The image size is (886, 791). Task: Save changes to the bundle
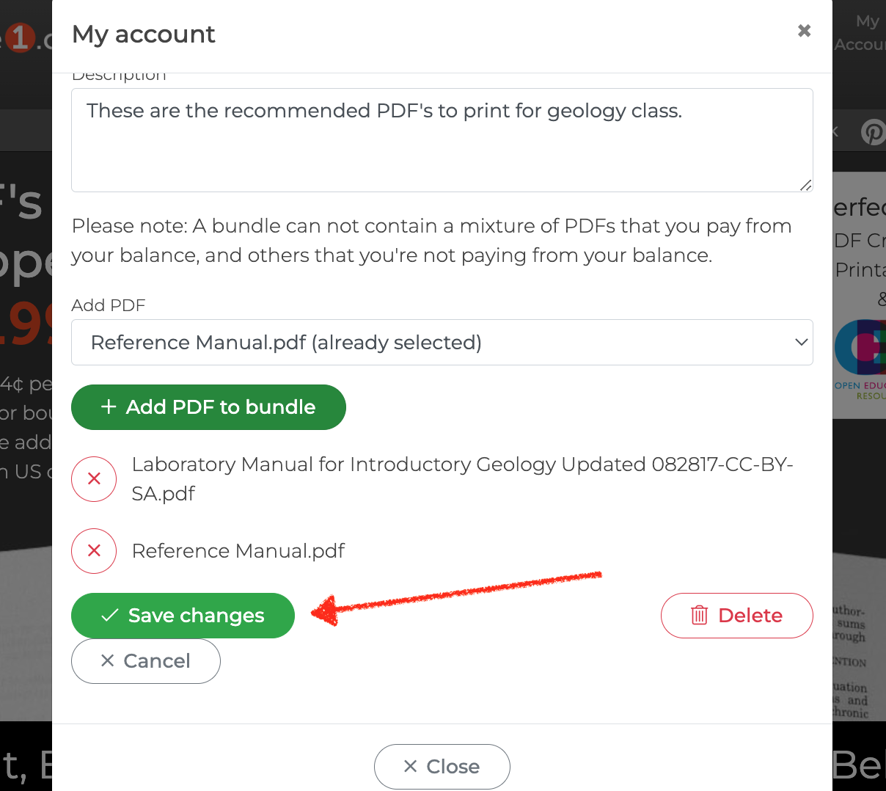pyautogui.click(x=183, y=616)
